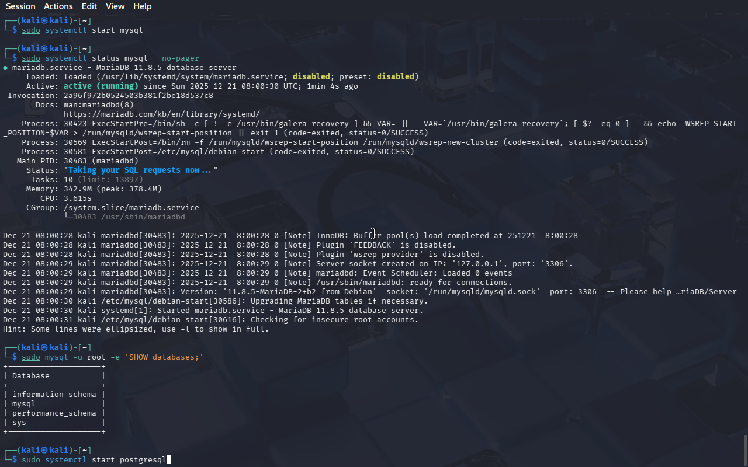The image size is (748, 467).
Task: Click the Database column header in the table
Action: pyautogui.click(x=31, y=376)
